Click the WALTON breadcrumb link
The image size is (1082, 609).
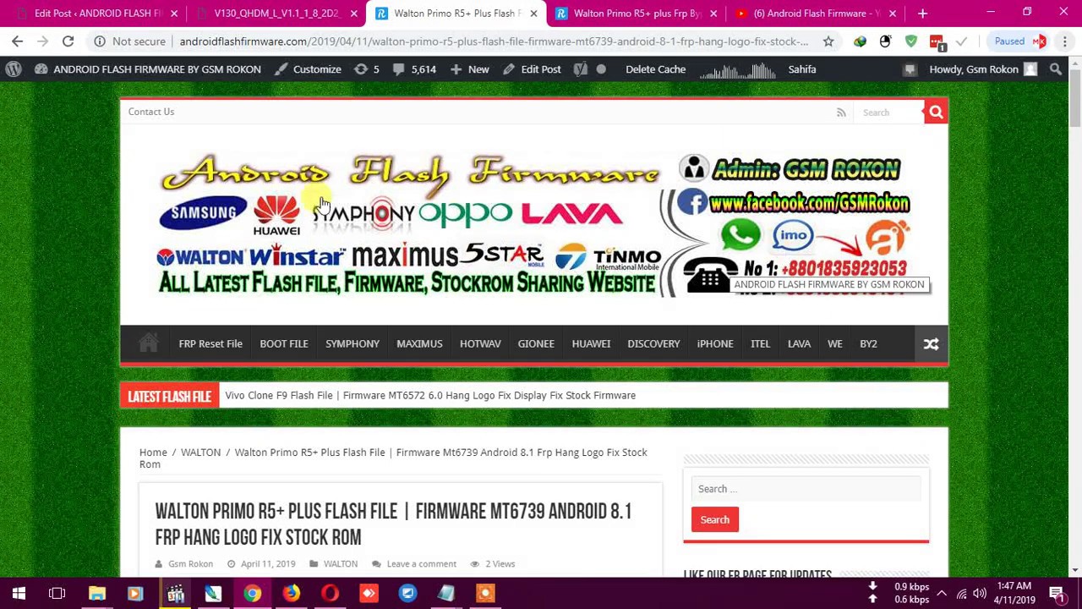200,452
